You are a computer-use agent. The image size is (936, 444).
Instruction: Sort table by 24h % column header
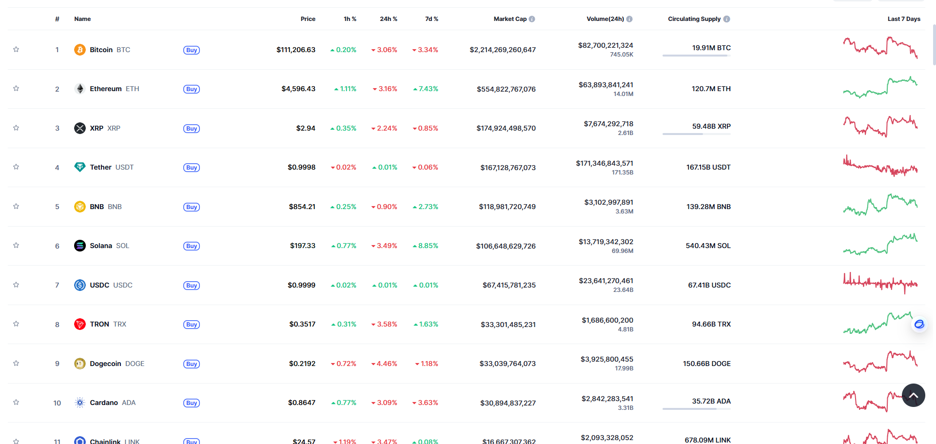[x=389, y=19]
